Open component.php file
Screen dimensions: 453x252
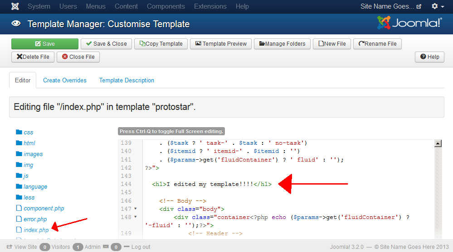click(x=44, y=208)
